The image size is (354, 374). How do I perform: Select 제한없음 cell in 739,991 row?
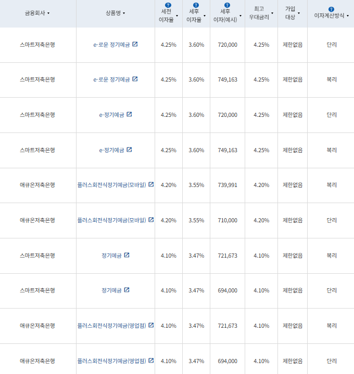[293, 185]
